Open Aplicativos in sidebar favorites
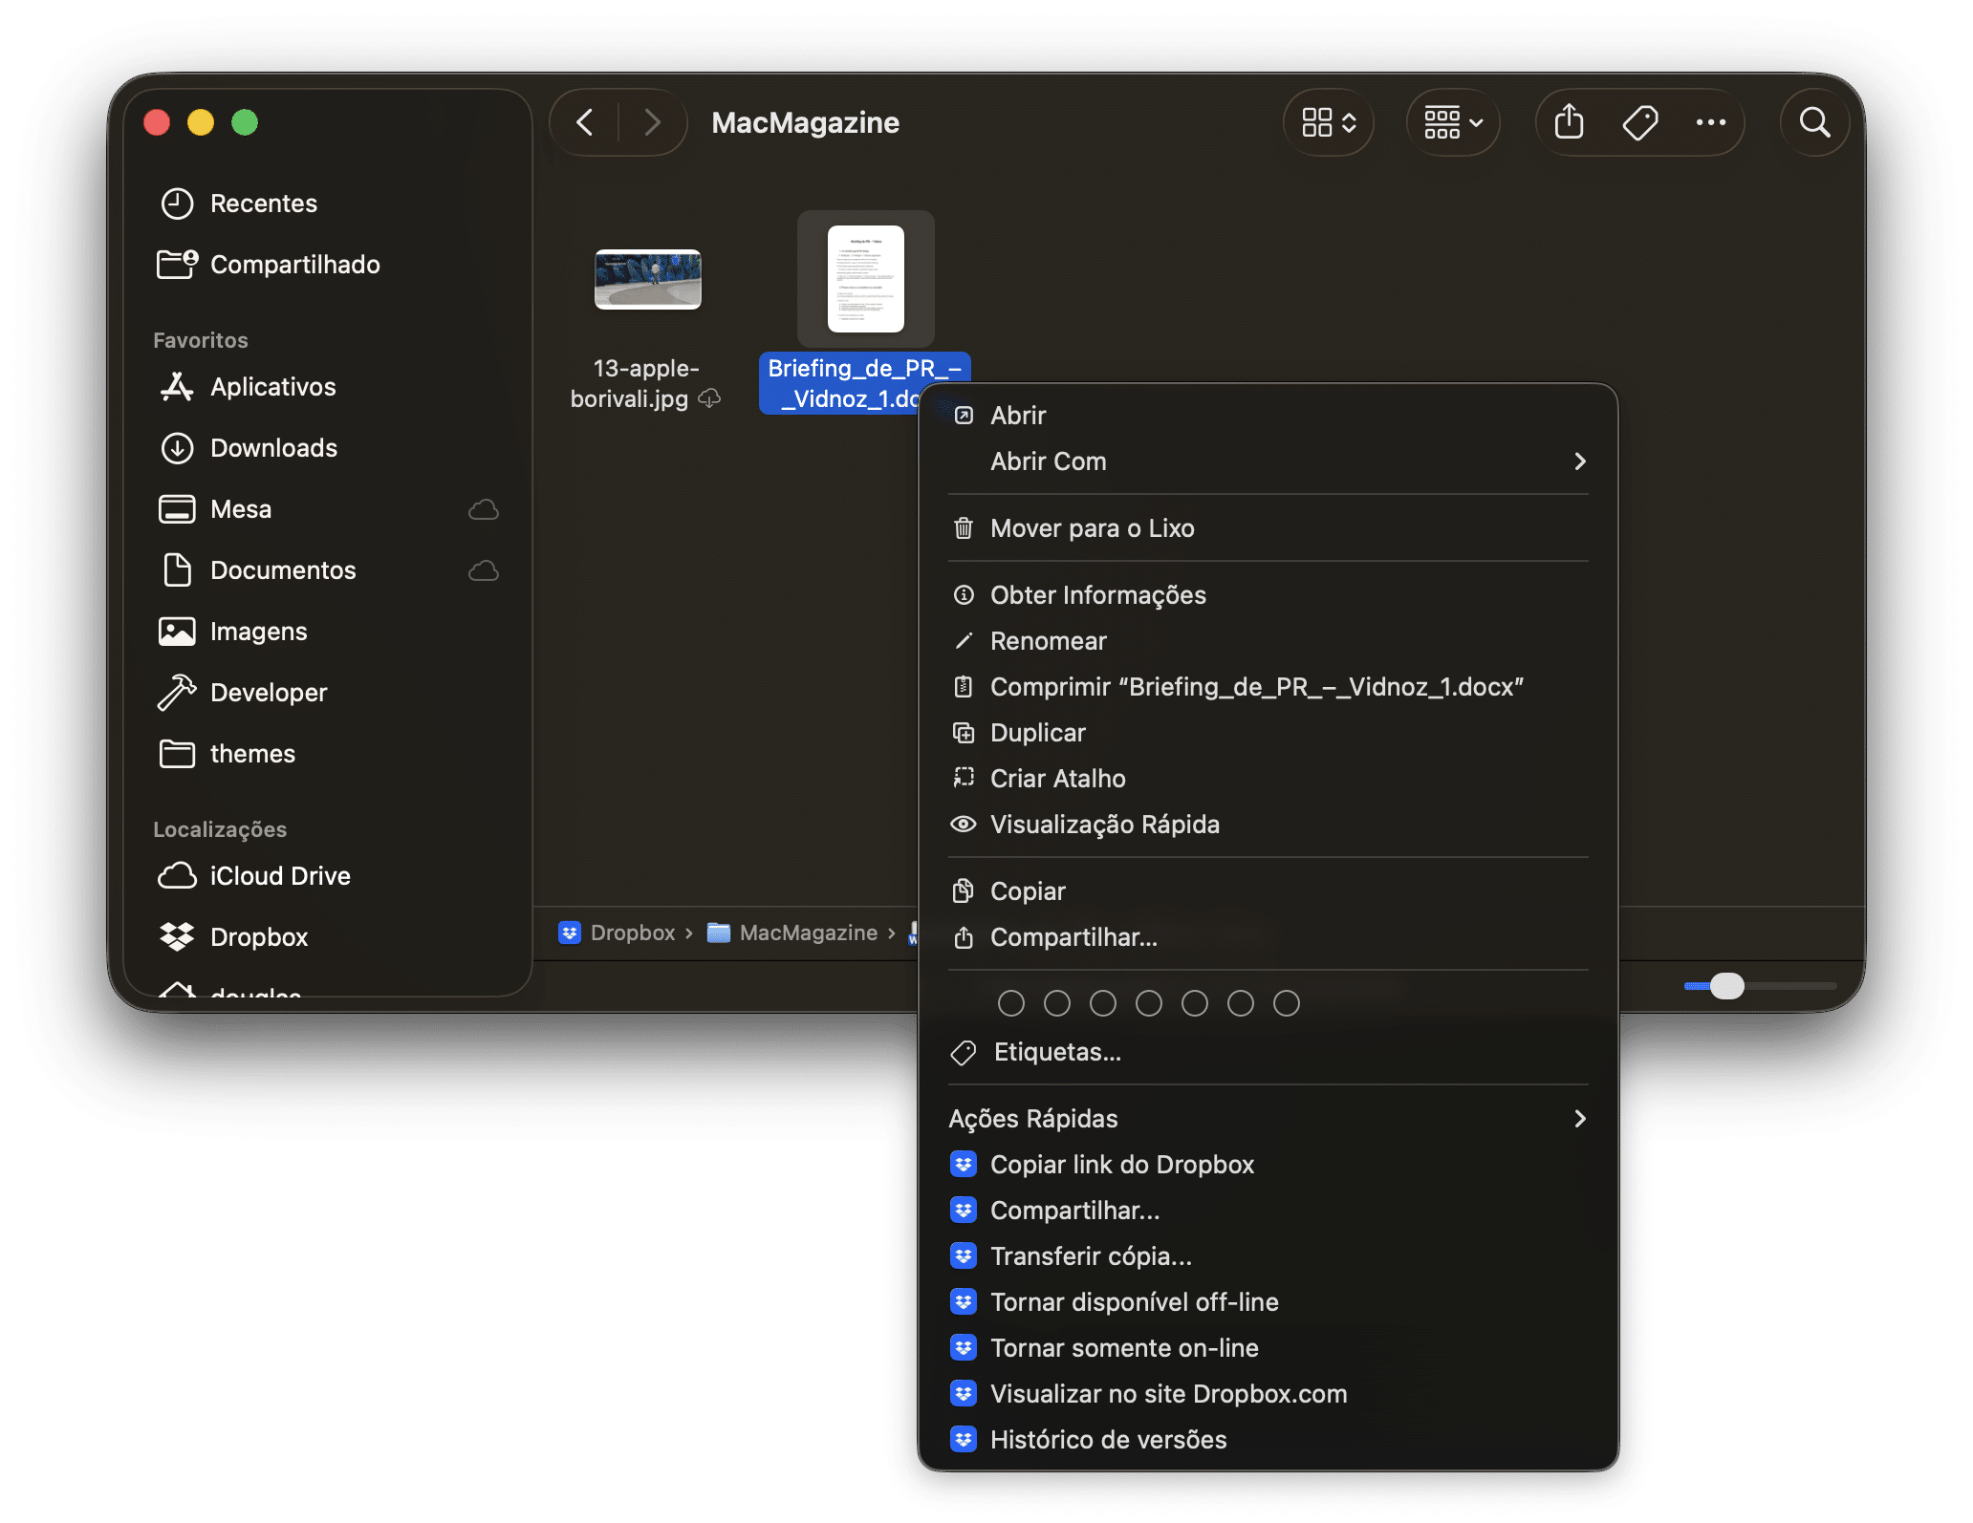 coord(272,386)
